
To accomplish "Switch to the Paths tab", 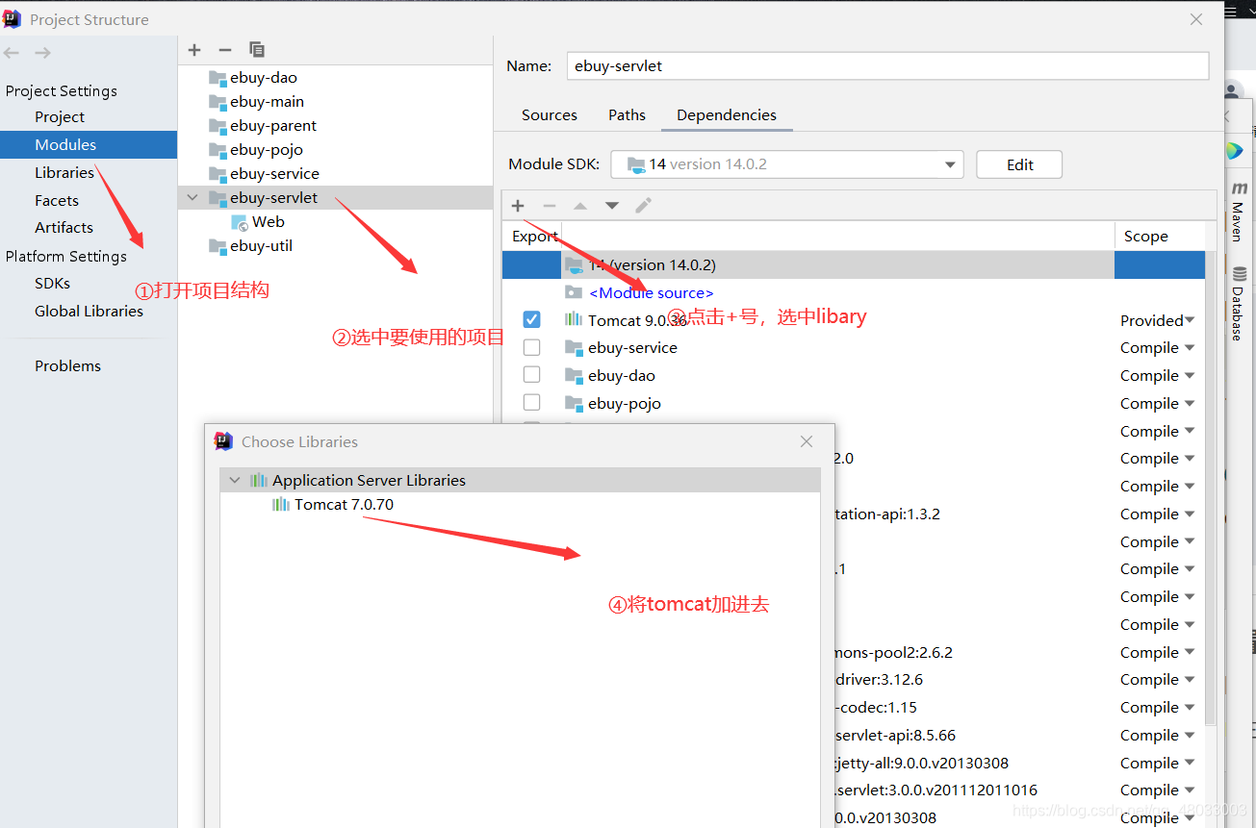I will click(627, 115).
